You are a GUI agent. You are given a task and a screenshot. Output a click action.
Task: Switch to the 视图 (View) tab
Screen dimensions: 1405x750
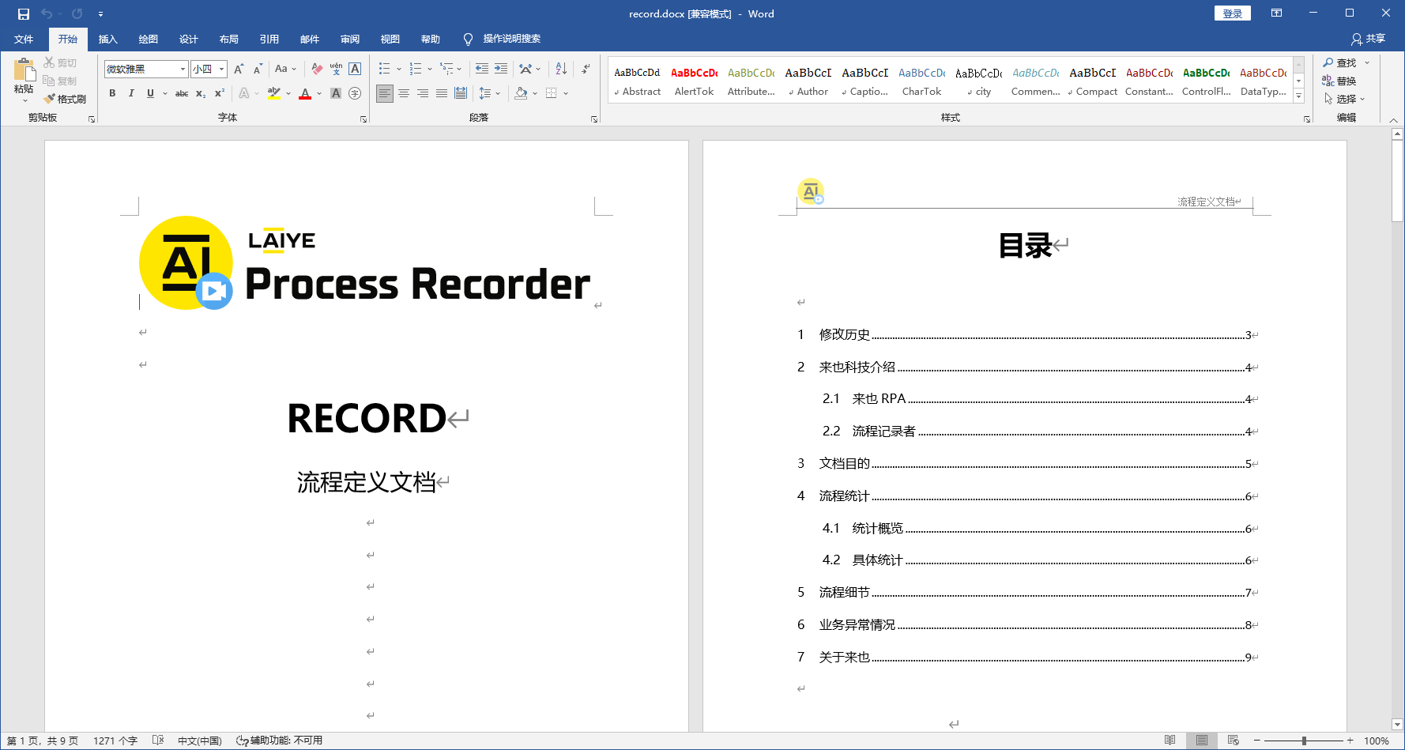(390, 39)
